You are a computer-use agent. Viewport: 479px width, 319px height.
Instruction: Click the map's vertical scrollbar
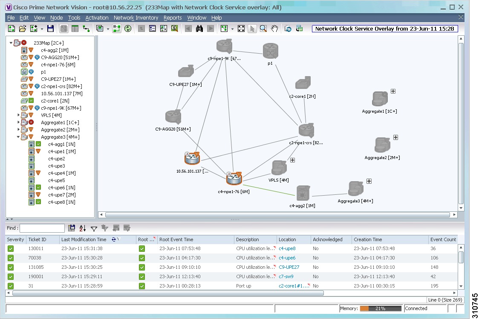point(461,123)
